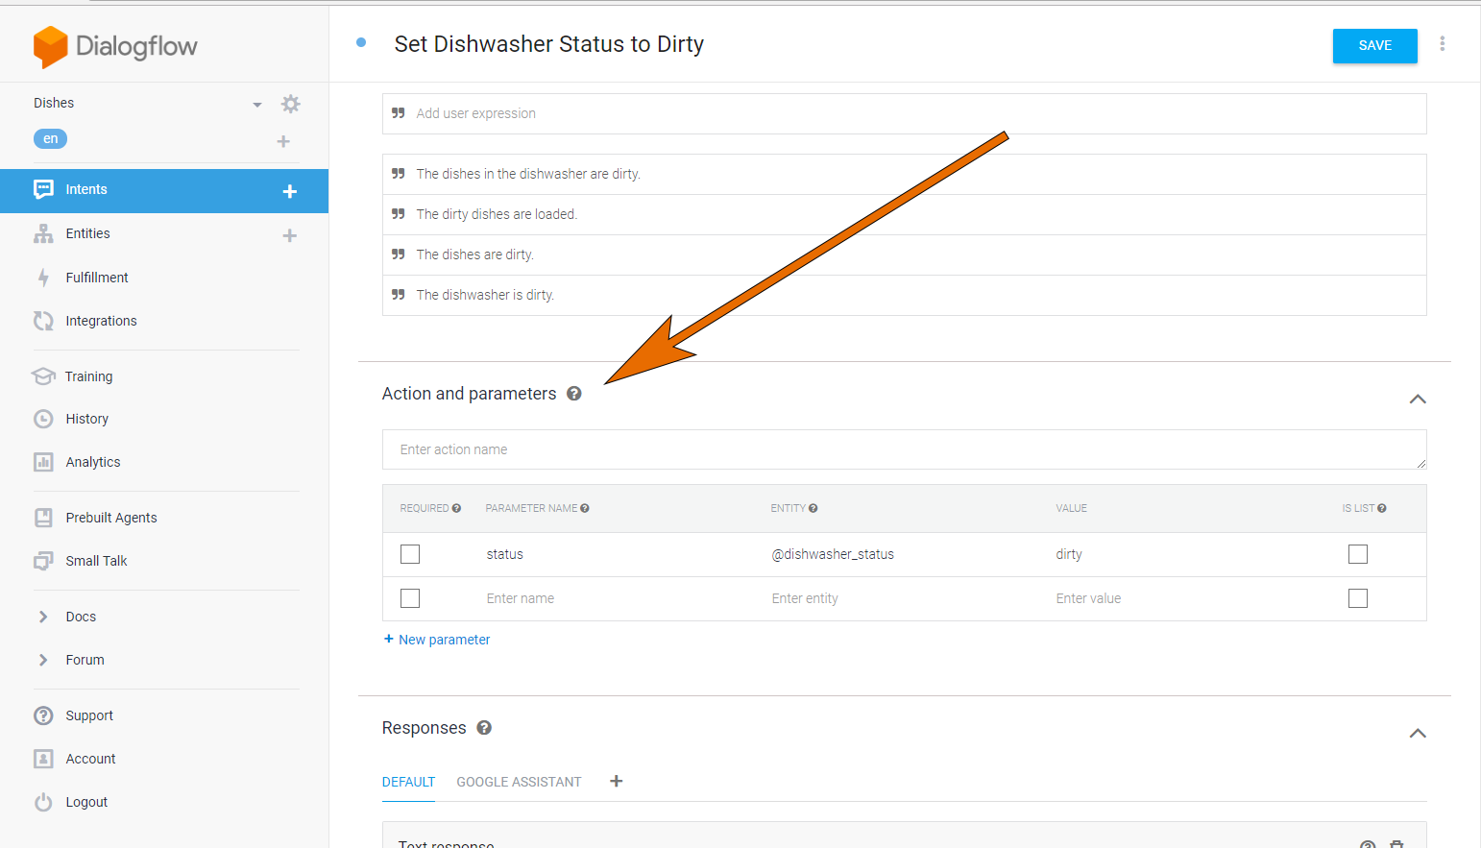1481x848 pixels.
Task: Open the intent options three-dot menu
Action: [1443, 44]
